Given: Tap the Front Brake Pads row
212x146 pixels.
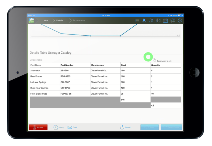Looking at the screenshot, I should 105,94.
